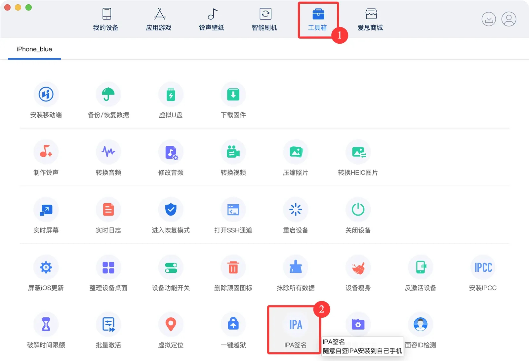
Task: Click the folder settings icon beside IPA签名
Action: pos(358,324)
